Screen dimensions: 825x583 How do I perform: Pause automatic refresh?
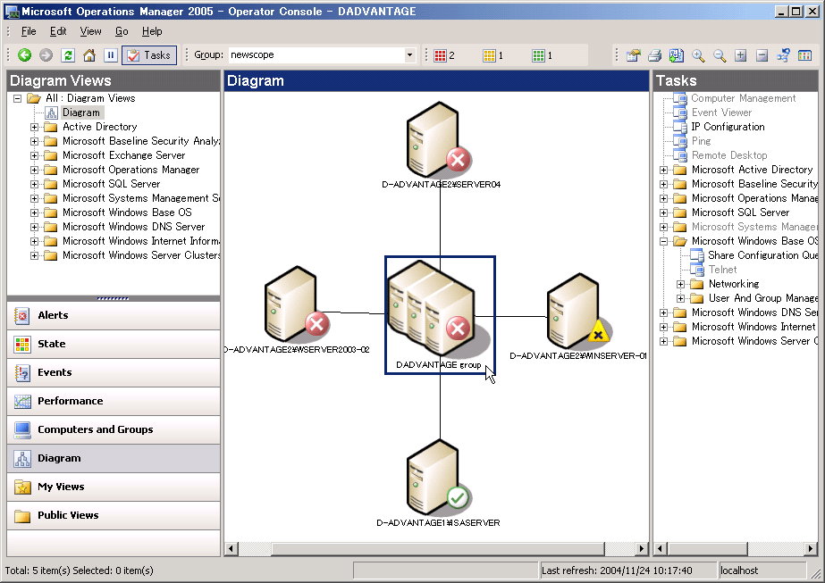(111, 55)
